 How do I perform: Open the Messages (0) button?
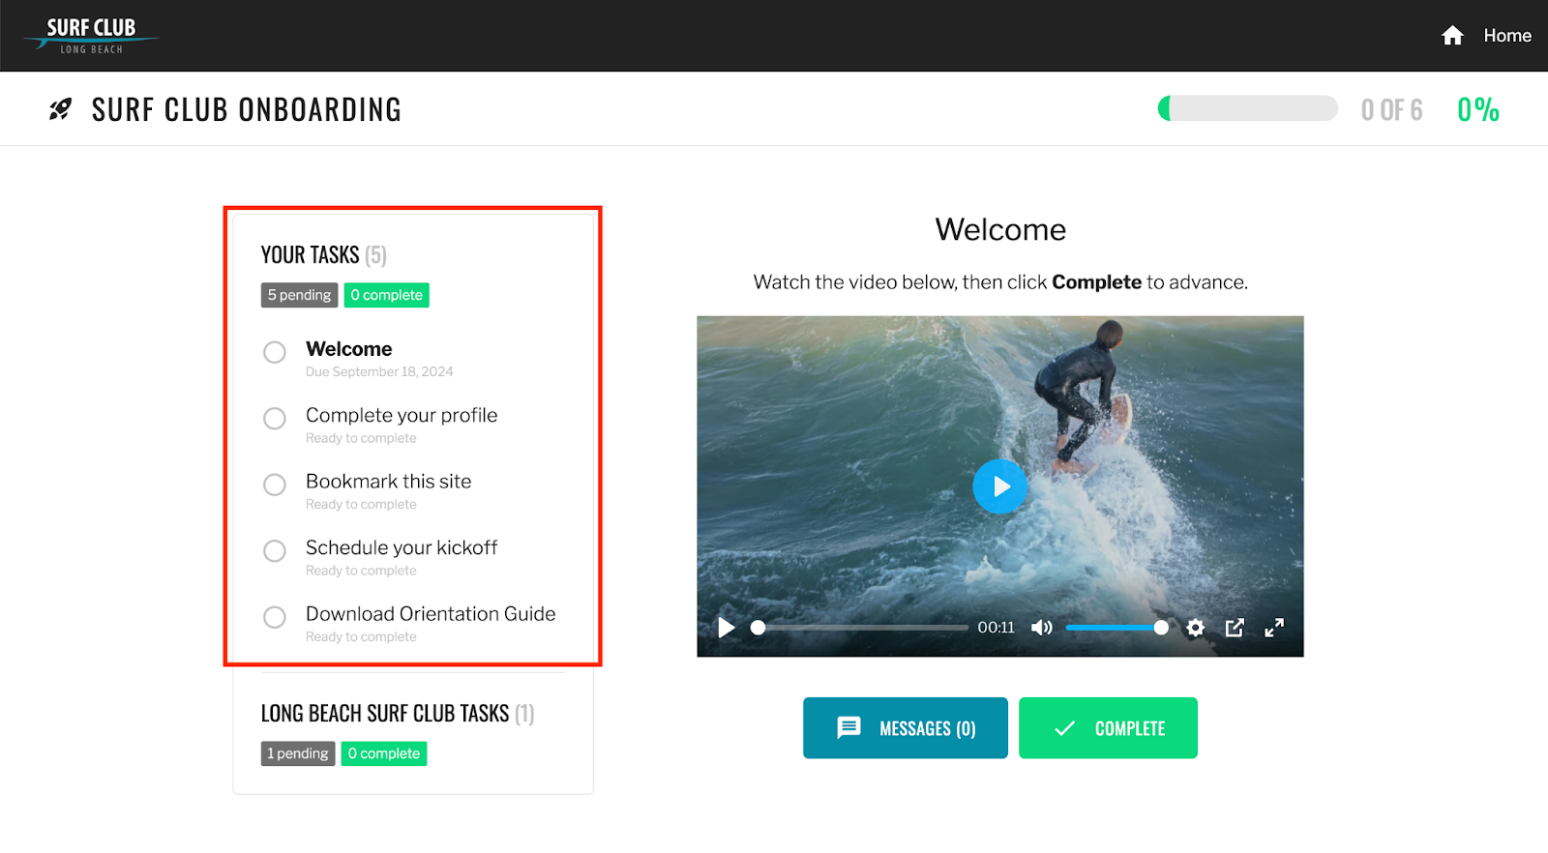point(906,728)
